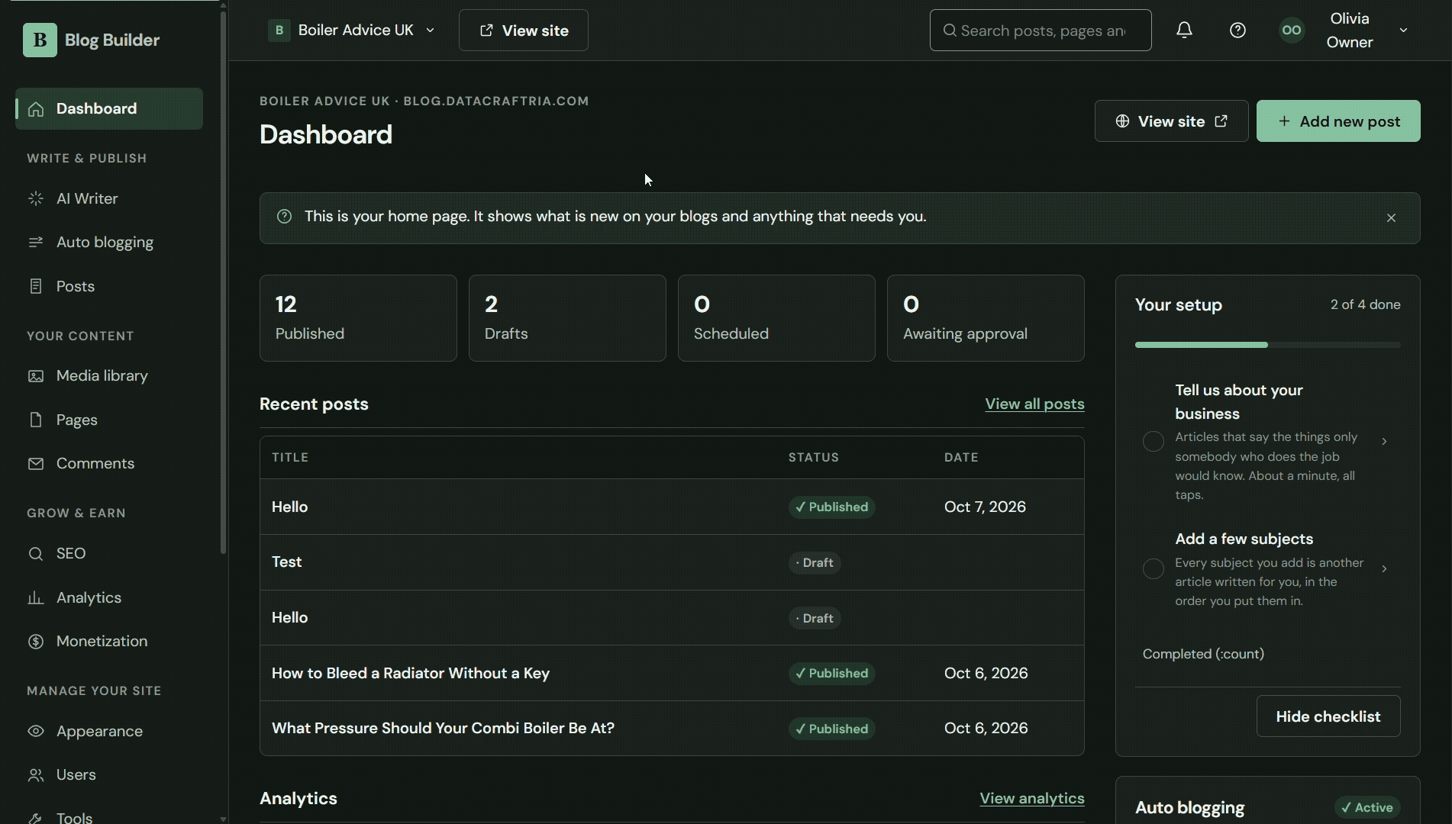
Task: Open the View analytics link
Action: coord(1032,798)
